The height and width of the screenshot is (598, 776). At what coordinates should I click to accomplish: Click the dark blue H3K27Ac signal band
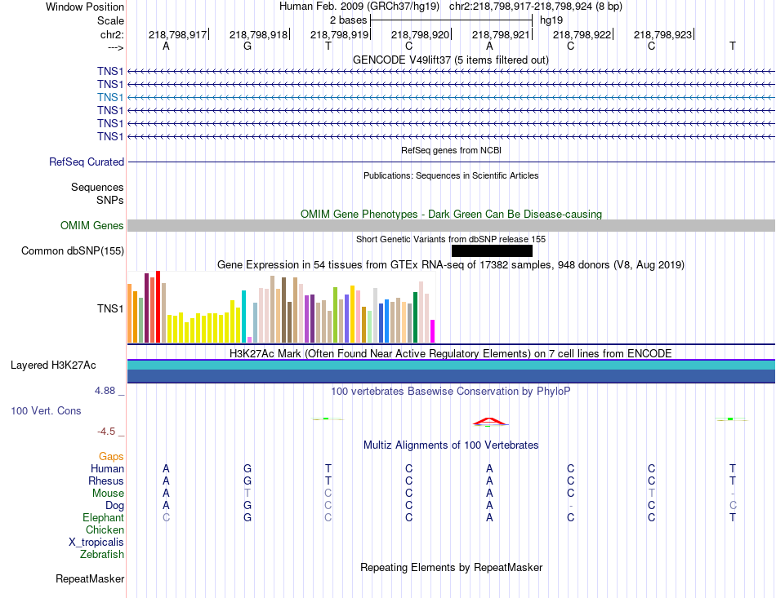(451, 376)
